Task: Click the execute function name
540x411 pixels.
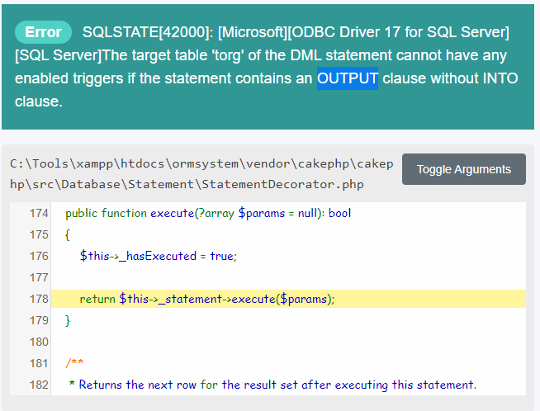Action: 173,213
